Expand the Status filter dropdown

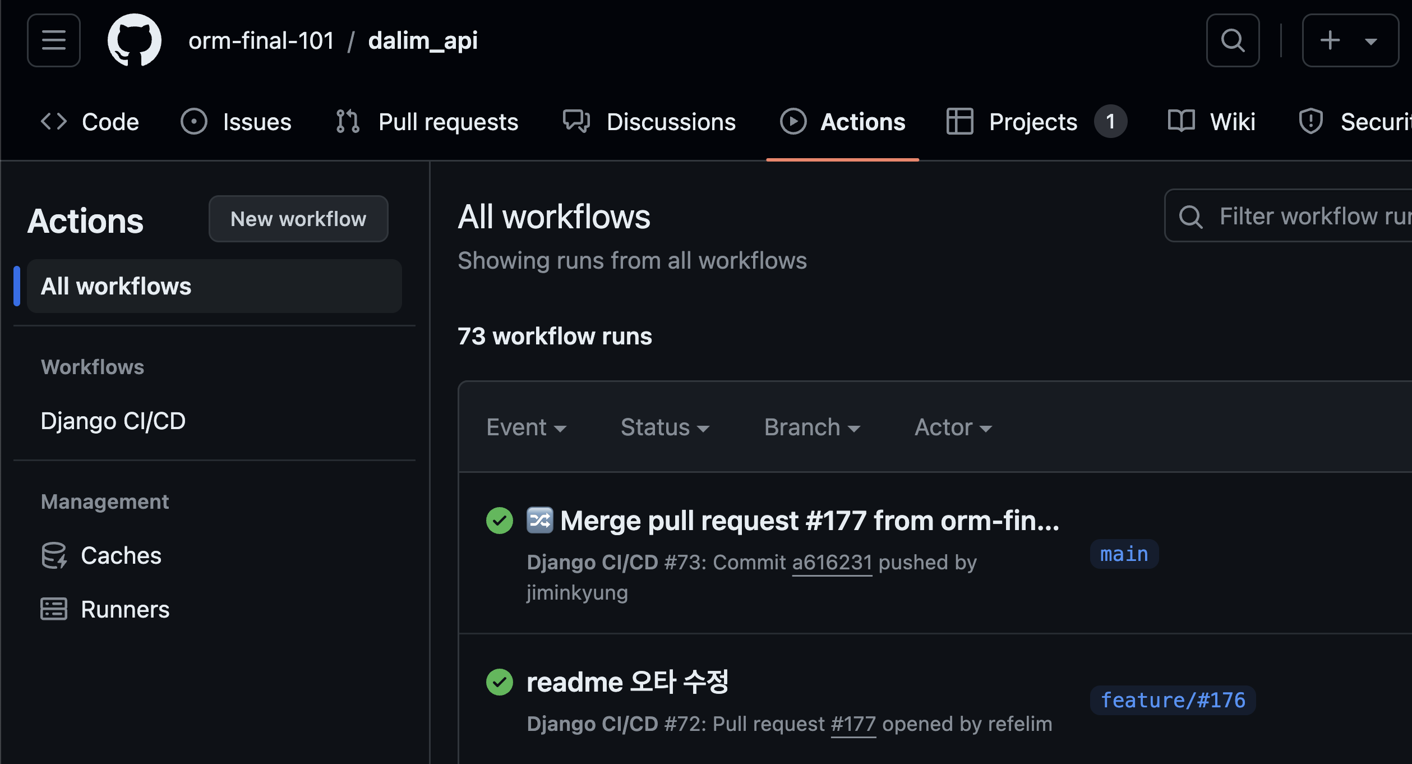[x=665, y=427]
